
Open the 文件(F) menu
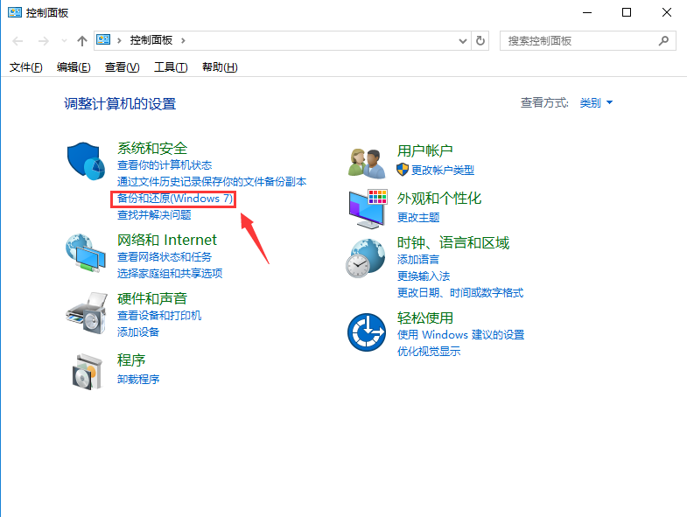(x=25, y=67)
